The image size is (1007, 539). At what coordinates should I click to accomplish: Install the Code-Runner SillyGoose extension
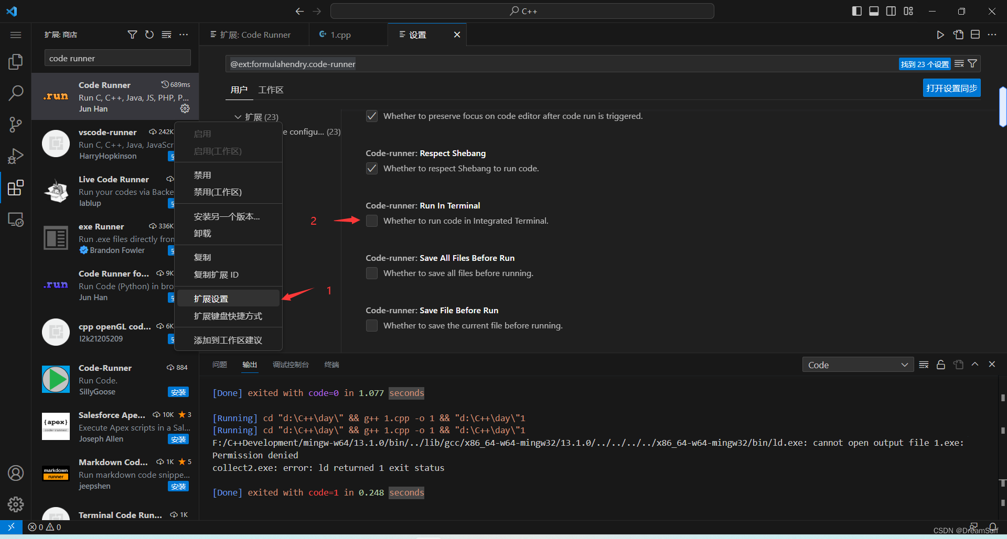click(178, 392)
